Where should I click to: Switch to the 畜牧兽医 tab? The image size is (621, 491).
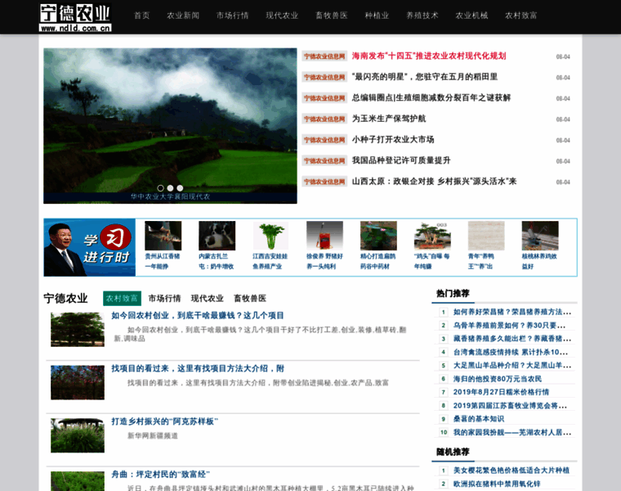[x=250, y=298]
